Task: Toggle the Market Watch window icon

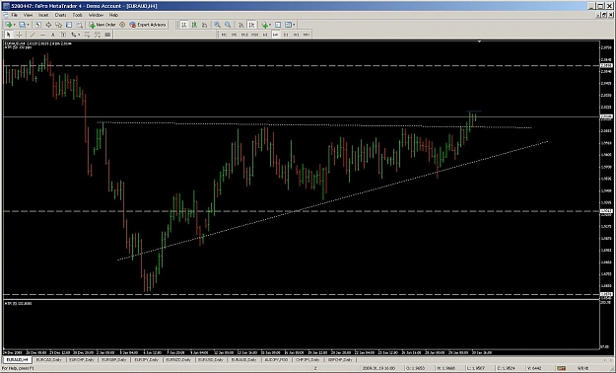Action: point(37,25)
